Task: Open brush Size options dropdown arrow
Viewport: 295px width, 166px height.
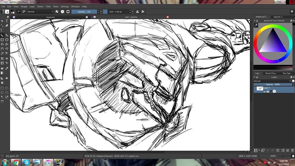Action: click(133, 12)
